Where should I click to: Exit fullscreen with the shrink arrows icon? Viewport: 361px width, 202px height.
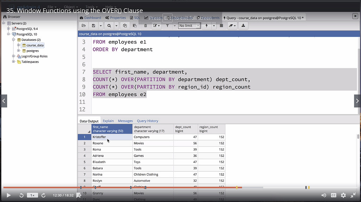coord(353,195)
